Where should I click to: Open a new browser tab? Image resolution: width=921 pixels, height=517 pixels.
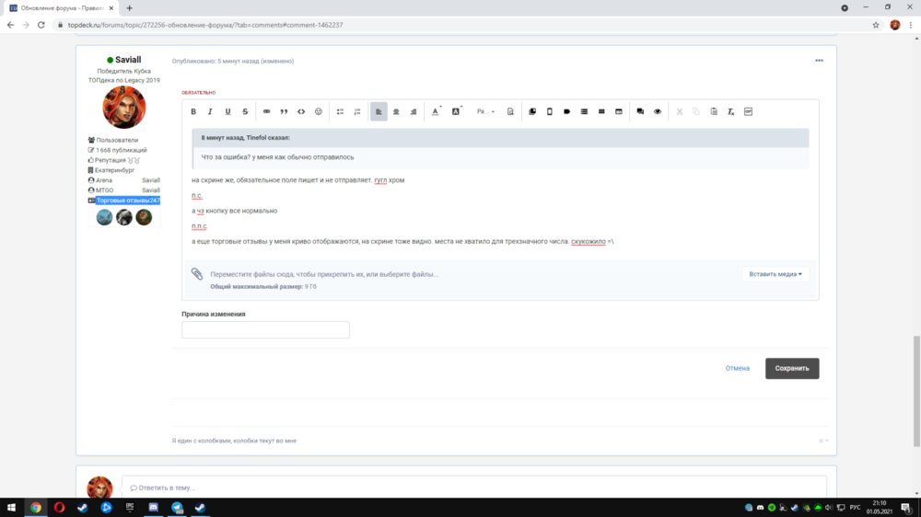[x=129, y=7]
